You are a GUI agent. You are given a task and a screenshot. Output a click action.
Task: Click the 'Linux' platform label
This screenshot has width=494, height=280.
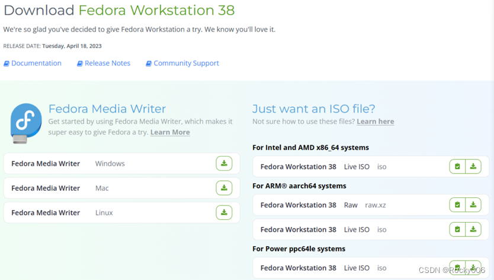pyautogui.click(x=104, y=213)
